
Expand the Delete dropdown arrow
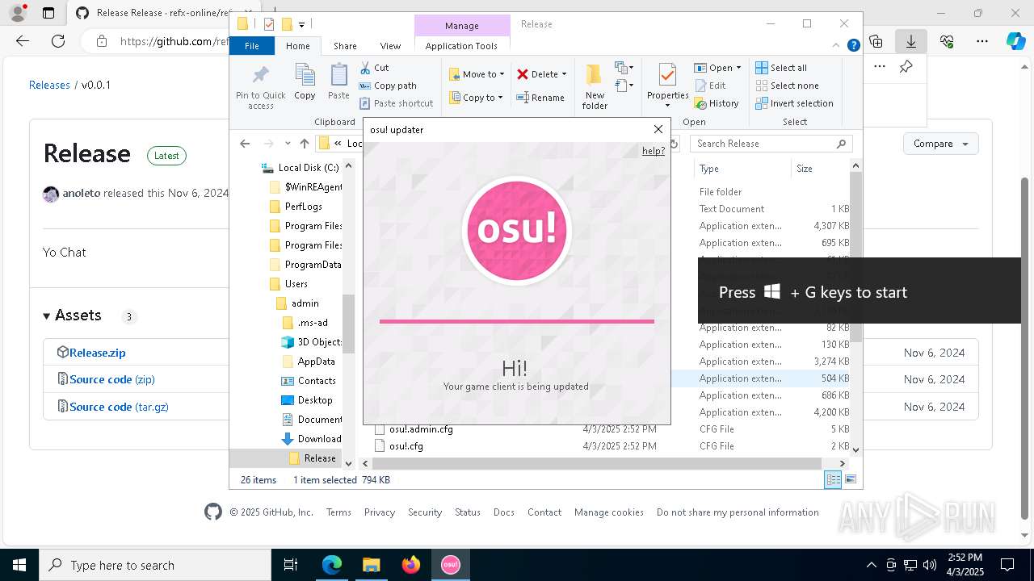pyautogui.click(x=564, y=74)
